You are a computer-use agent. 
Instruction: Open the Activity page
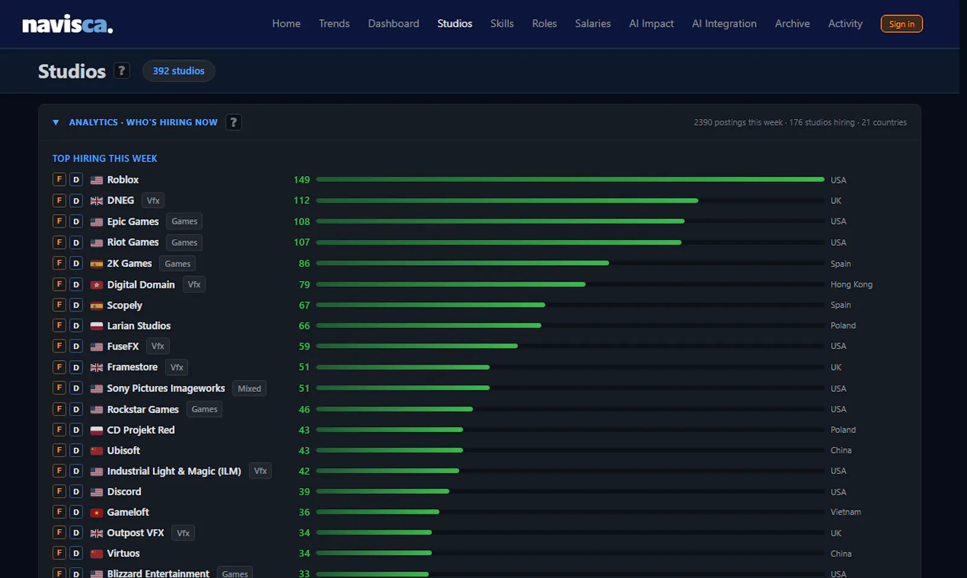pos(845,24)
